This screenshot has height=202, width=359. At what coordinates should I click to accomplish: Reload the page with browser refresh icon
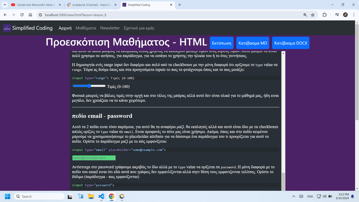22,15
